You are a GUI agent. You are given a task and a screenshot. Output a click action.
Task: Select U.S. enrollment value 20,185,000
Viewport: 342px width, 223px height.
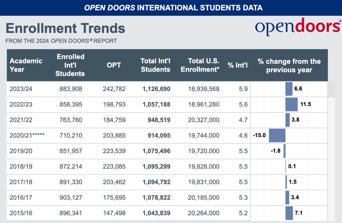point(204,197)
